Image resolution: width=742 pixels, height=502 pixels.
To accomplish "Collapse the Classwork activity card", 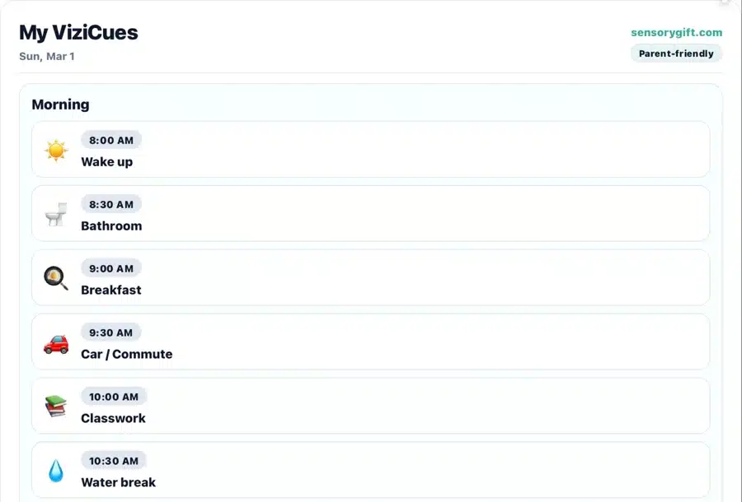I will [x=370, y=407].
